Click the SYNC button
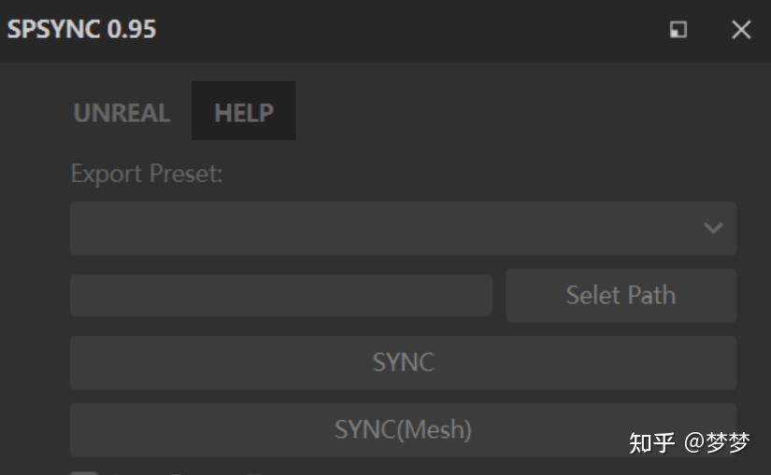The height and width of the screenshot is (475, 771). (x=403, y=362)
